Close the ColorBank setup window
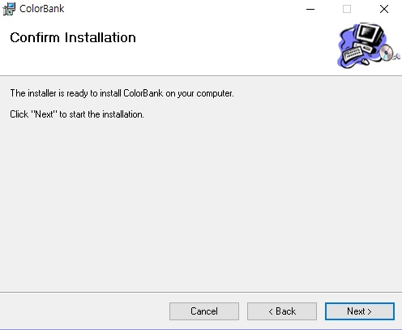The image size is (402, 330). click(x=384, y=9)
